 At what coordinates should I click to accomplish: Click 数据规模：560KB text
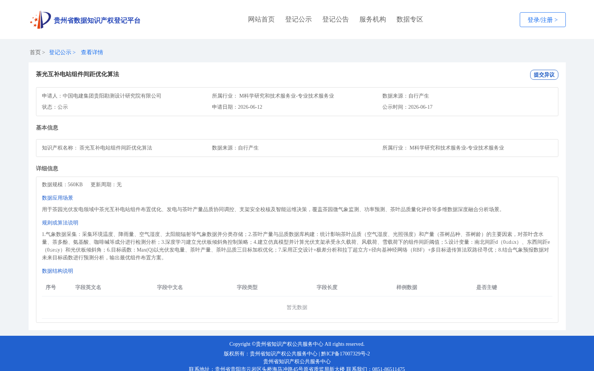click(x=62, y=184)
